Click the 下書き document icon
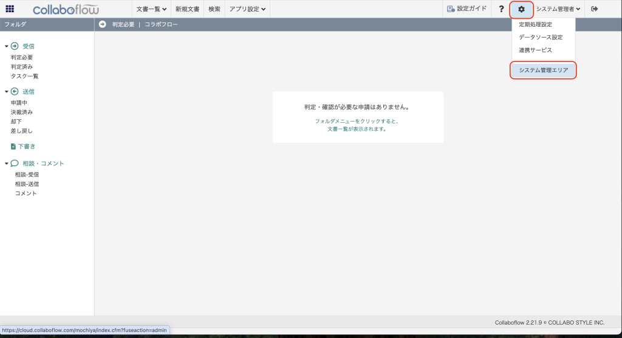 coord(13,147)
